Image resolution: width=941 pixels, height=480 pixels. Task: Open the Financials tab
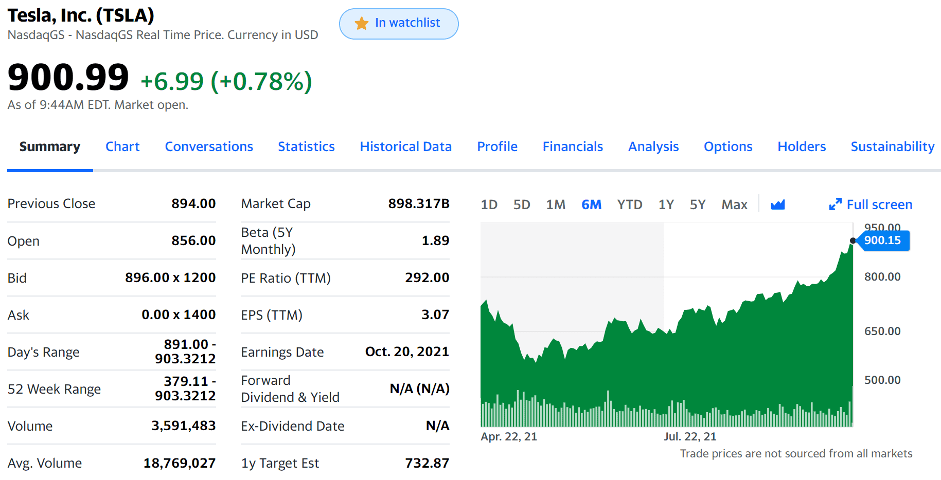(x=573, y=146)
